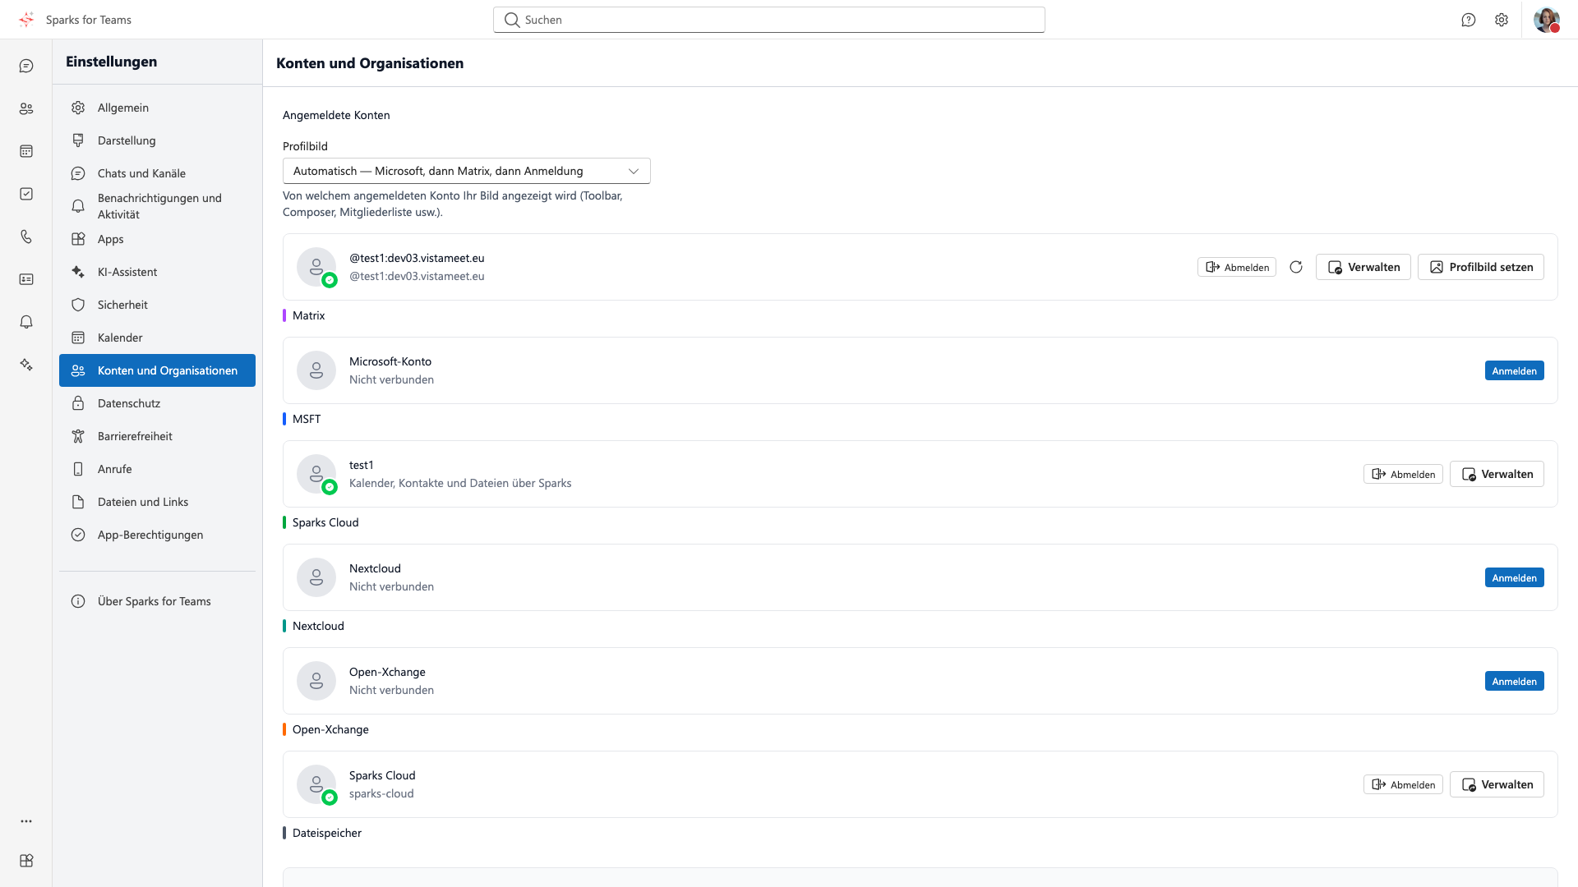Screen dimensions: 1578x887
Task: Click Abmelden for sparks-cloud Dateispeicher account
Action: click(1402, 784)
